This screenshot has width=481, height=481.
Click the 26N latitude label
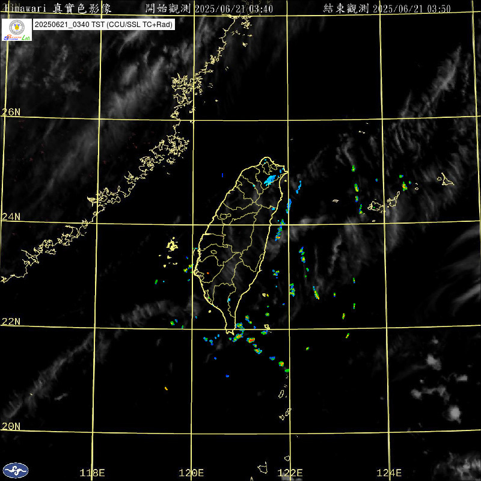tap(11, 112)
